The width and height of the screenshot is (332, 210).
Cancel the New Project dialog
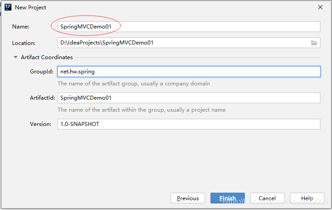tap(267, 198)
